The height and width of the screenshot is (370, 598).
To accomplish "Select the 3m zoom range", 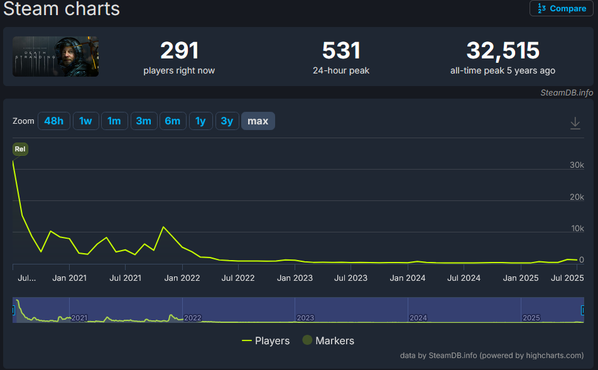I will [144, 121].
